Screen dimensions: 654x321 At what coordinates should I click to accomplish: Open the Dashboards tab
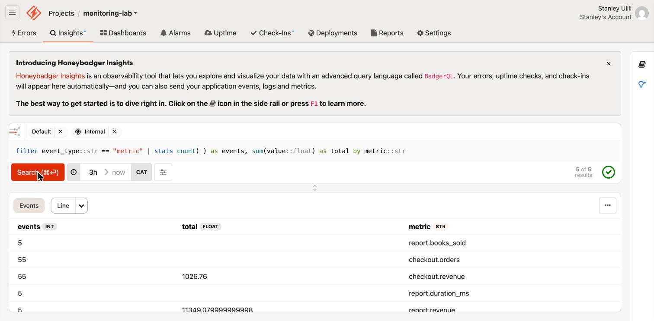[x=123, y=33]
